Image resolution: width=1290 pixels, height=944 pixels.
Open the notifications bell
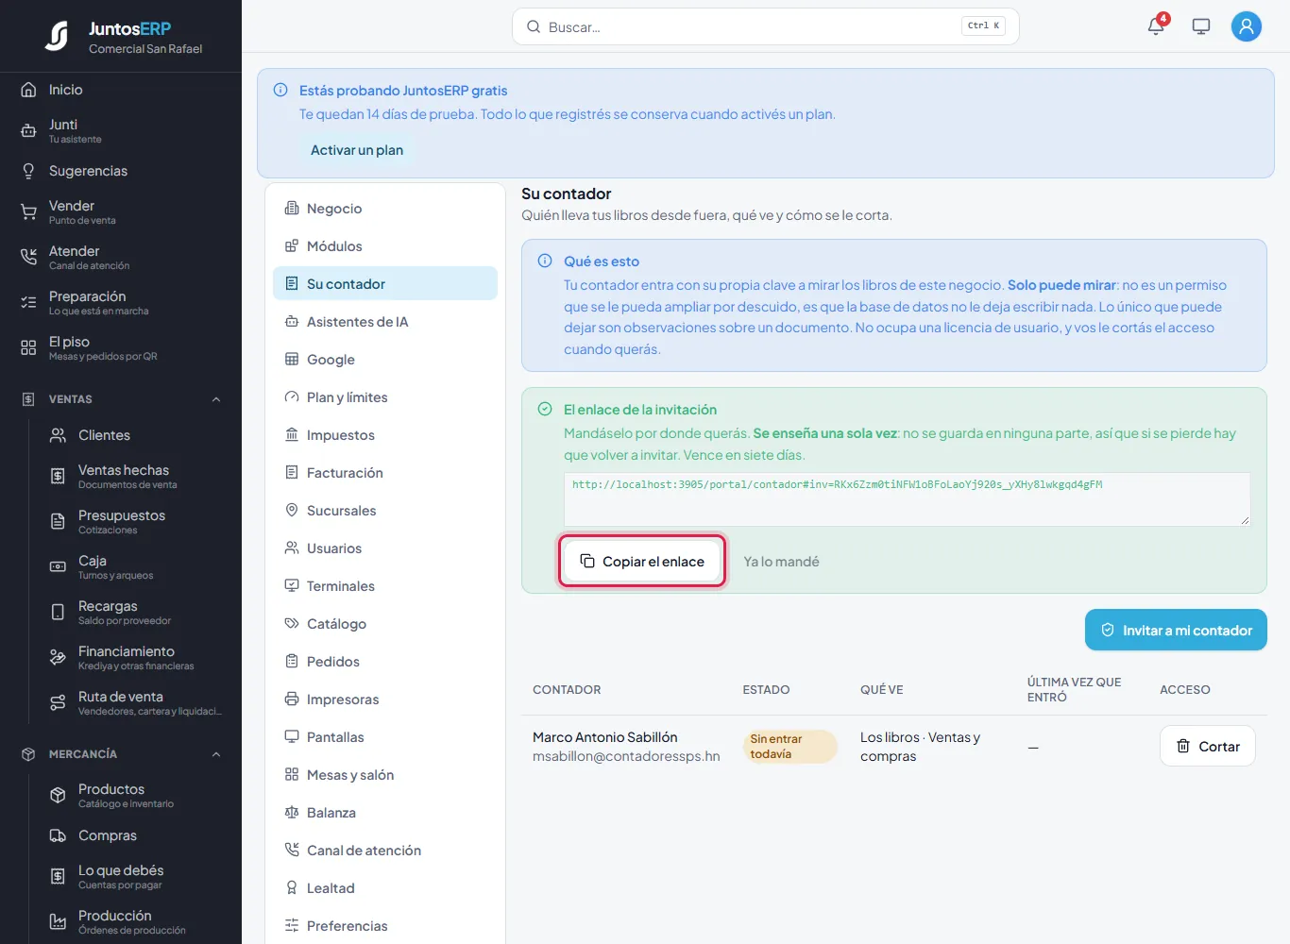[1156, 26]
